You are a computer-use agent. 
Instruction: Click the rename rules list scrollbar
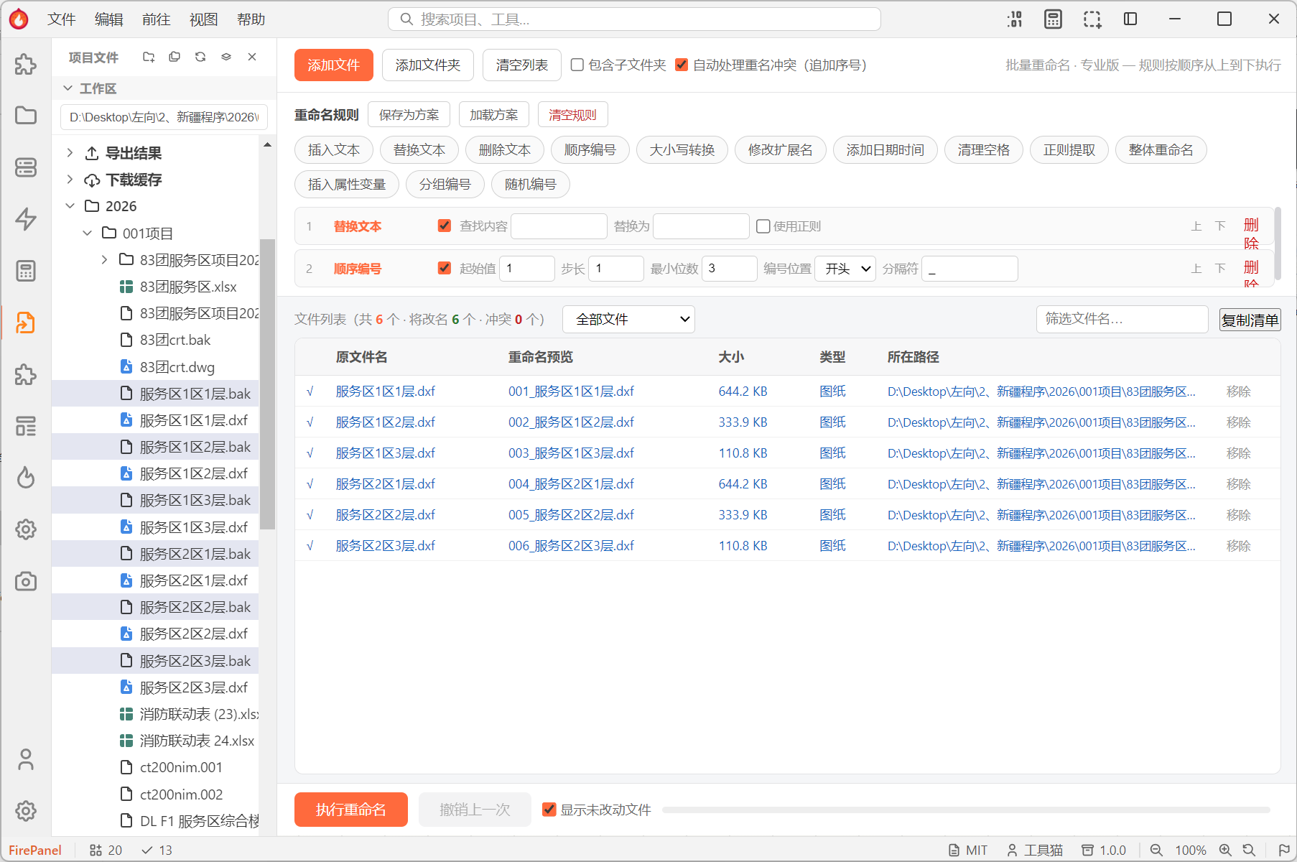(x=1278, y=244)
